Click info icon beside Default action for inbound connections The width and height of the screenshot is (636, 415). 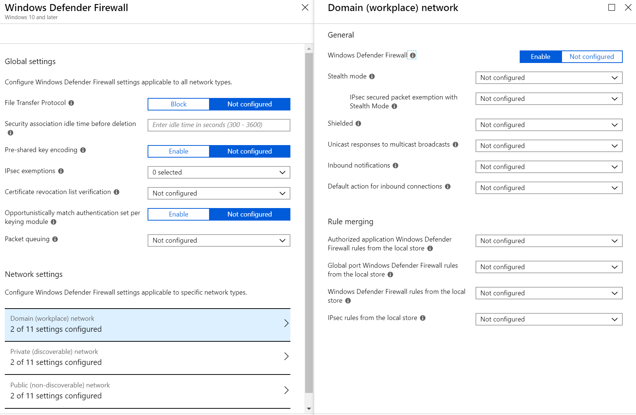tap(448, 186)
